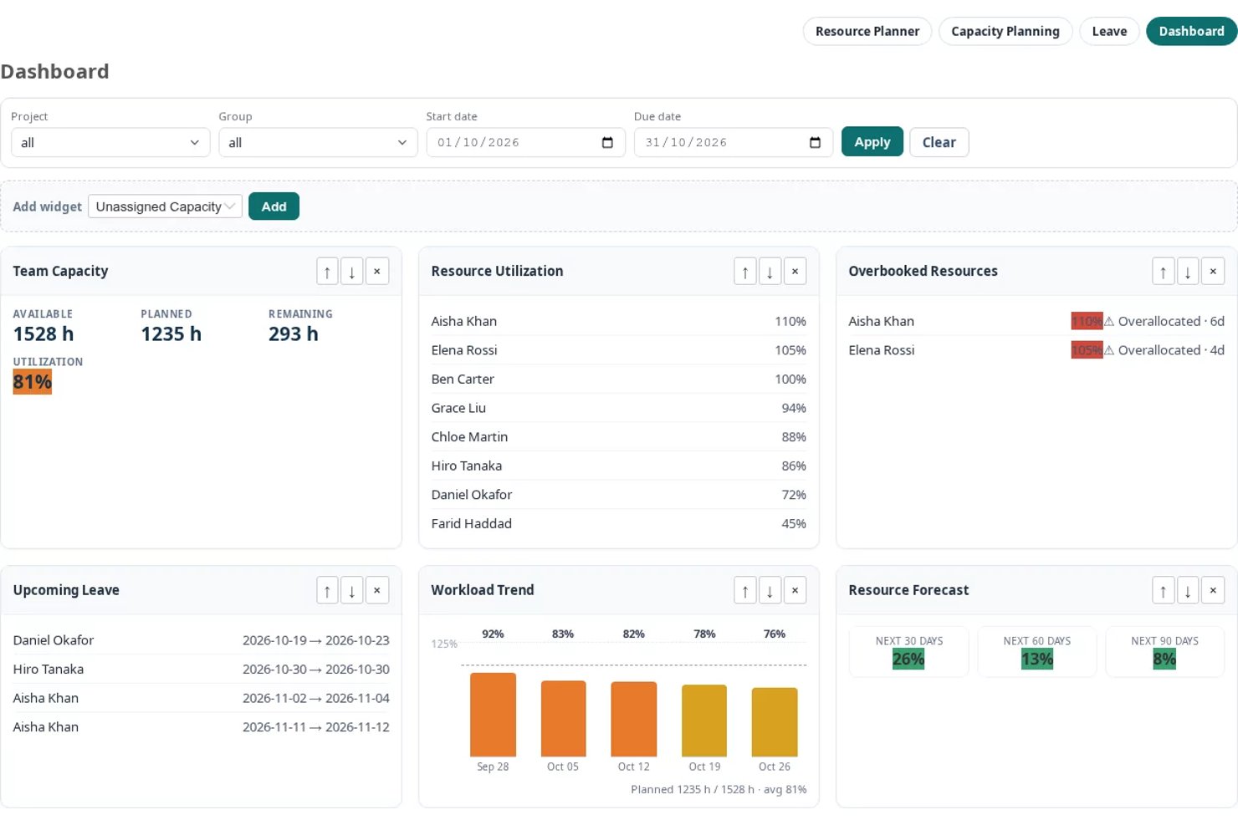Close the Upcoming Leave widget
The height and width of the screenshot is (825, 1238).
click(377, 591)
